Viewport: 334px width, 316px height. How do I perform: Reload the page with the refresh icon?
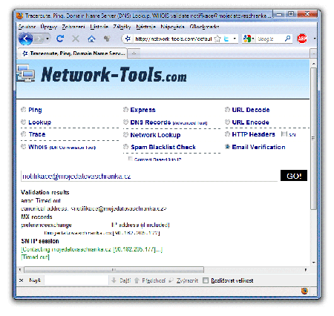tap(60, 39)
